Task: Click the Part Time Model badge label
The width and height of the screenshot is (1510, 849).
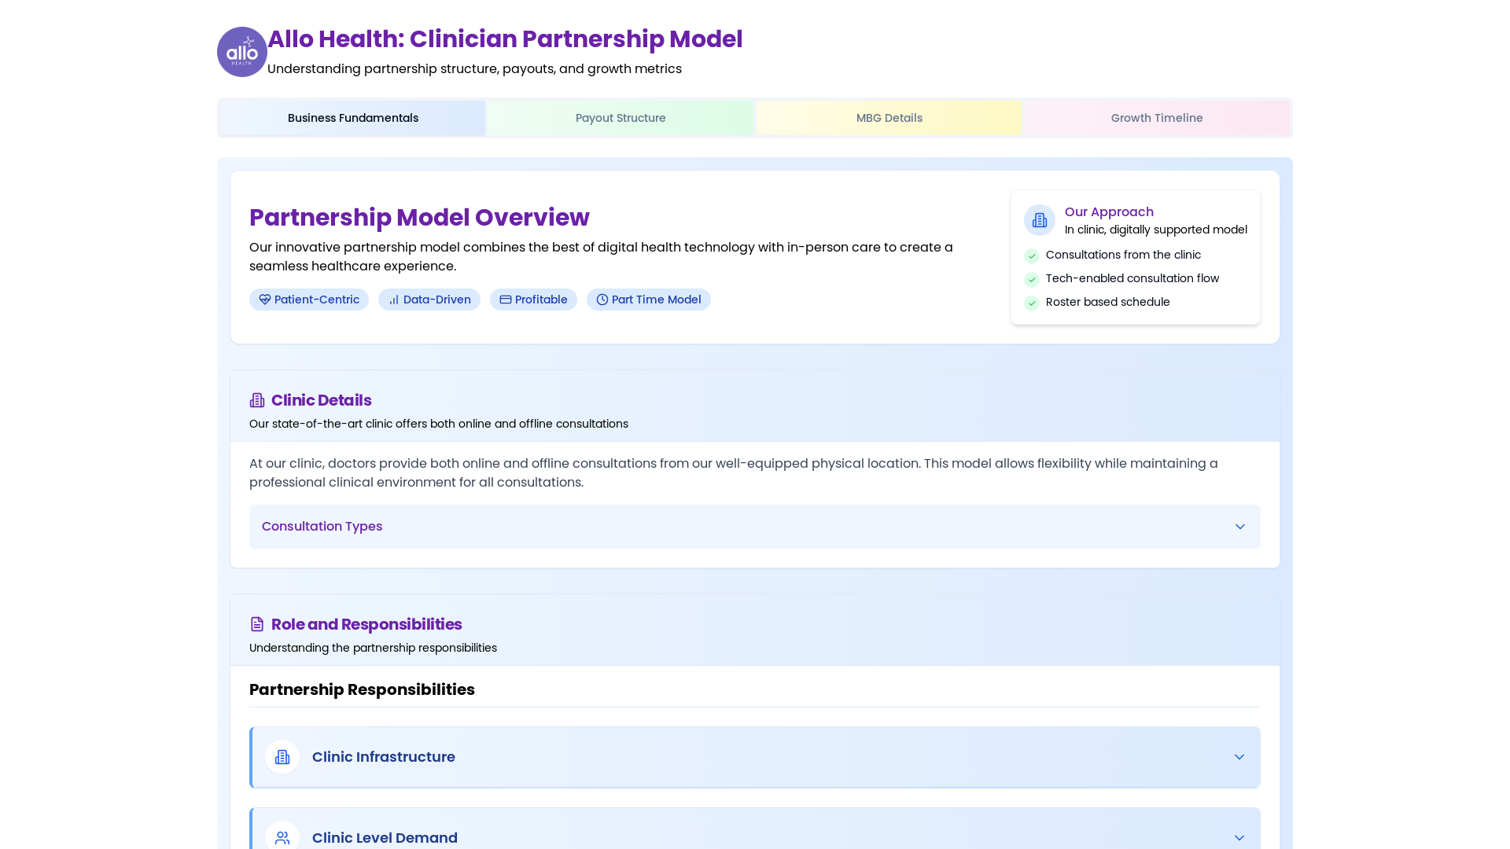Action: click(657, 300)
